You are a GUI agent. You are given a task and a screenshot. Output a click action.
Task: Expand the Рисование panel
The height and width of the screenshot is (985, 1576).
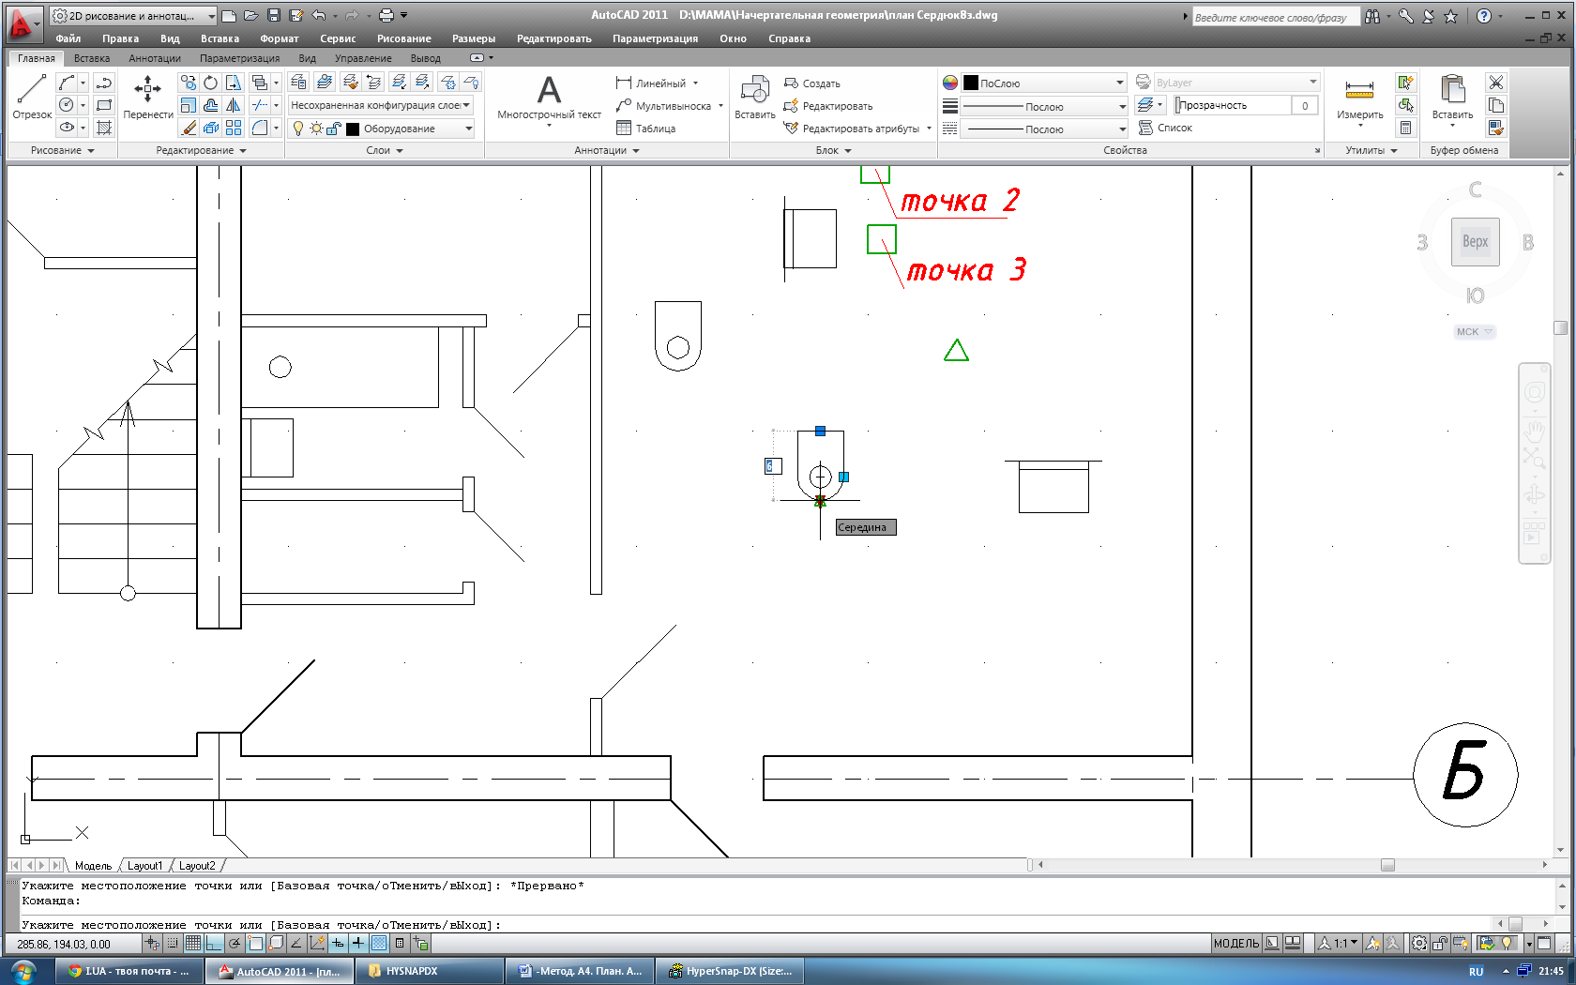(62, 150)
